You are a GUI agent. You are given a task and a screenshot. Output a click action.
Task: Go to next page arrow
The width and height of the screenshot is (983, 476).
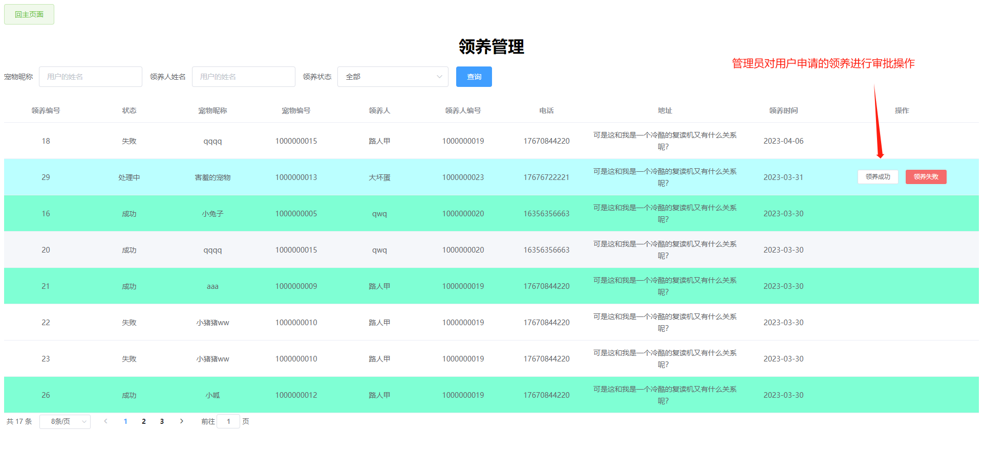coord(181,421)
